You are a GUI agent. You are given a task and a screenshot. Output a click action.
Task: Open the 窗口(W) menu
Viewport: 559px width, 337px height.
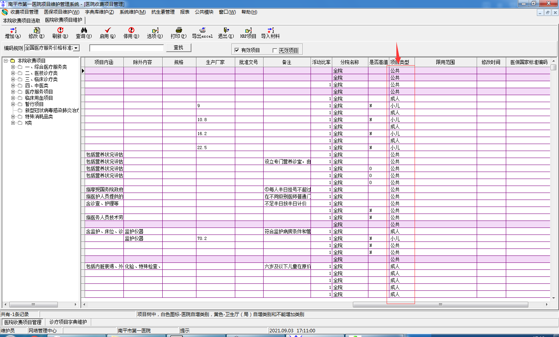coord(227,12)
